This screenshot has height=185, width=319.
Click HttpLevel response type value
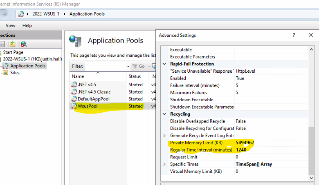click(x=245, y=71)
